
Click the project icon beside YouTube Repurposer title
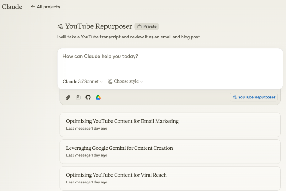(60, 26)
